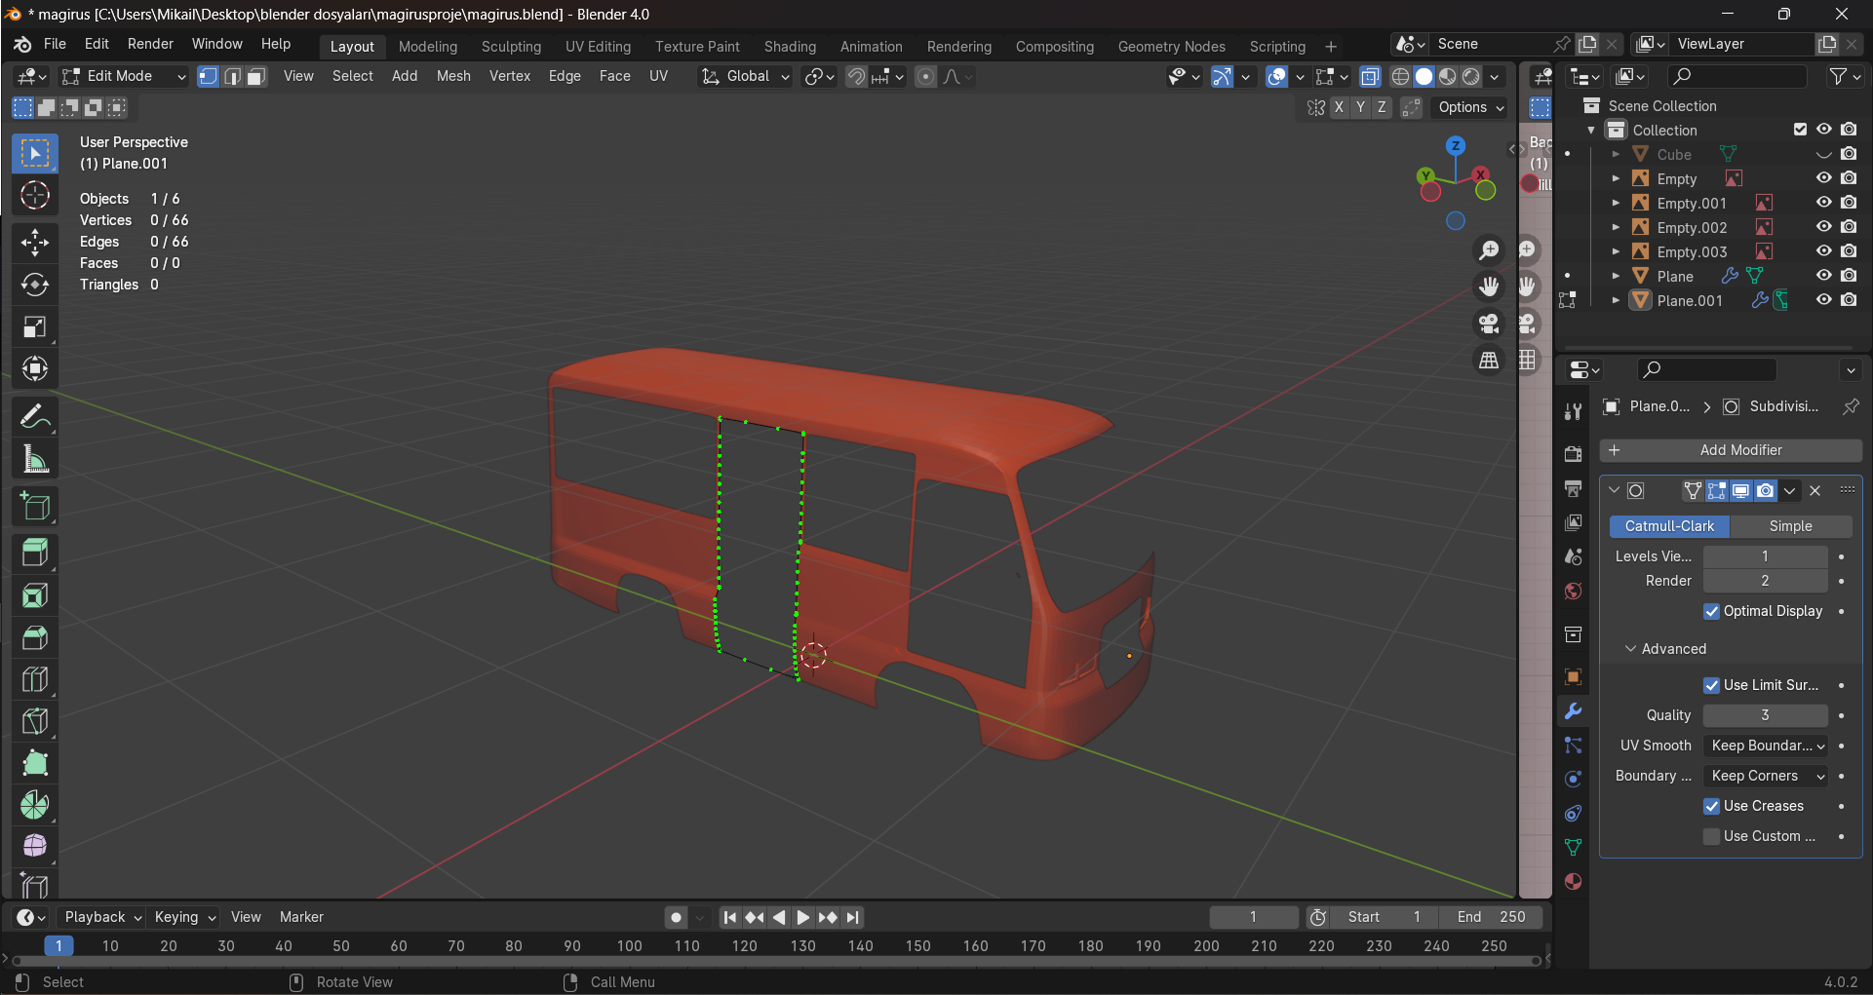Switch to the UV Editing workspace tab
The height and width of the screenshot is (995, 1873).
[x=598, y=47]
